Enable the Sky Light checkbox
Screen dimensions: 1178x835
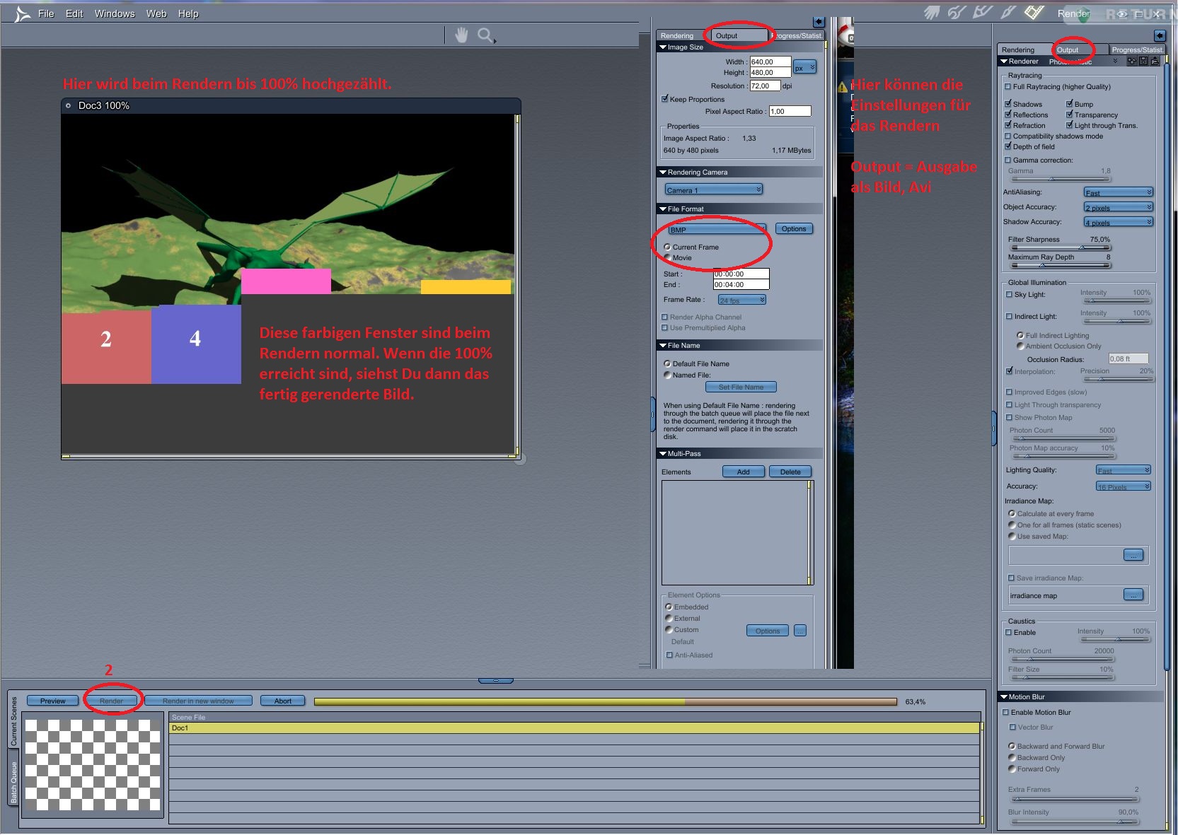(1009, 294)
